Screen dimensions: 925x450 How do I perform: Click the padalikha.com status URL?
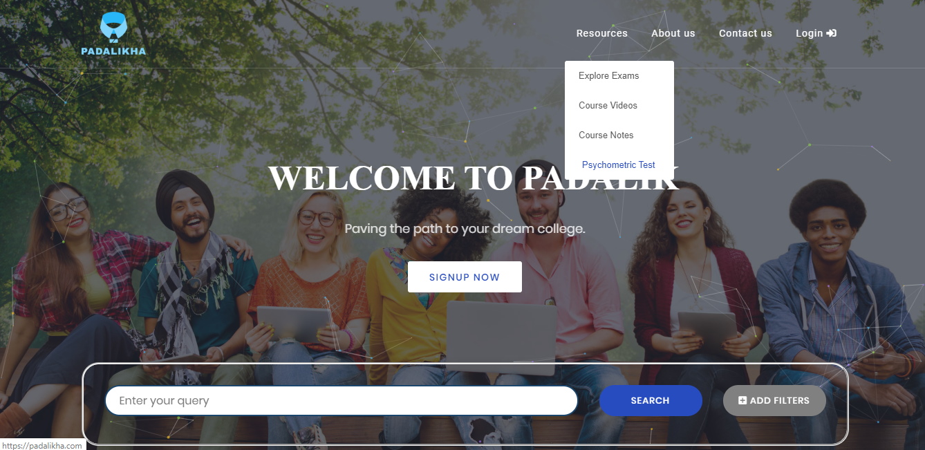click(x=41, y=445)
